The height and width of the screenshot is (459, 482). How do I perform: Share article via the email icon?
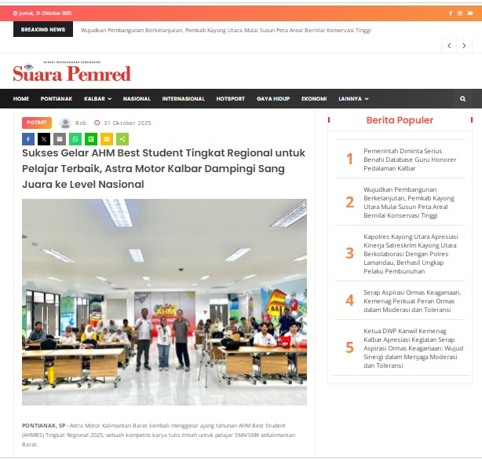[60, 139]
